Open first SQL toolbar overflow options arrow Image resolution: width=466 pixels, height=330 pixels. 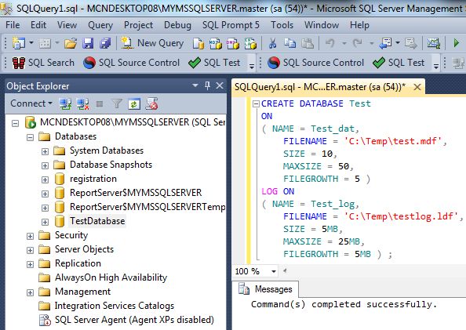(x=252, y=66)
